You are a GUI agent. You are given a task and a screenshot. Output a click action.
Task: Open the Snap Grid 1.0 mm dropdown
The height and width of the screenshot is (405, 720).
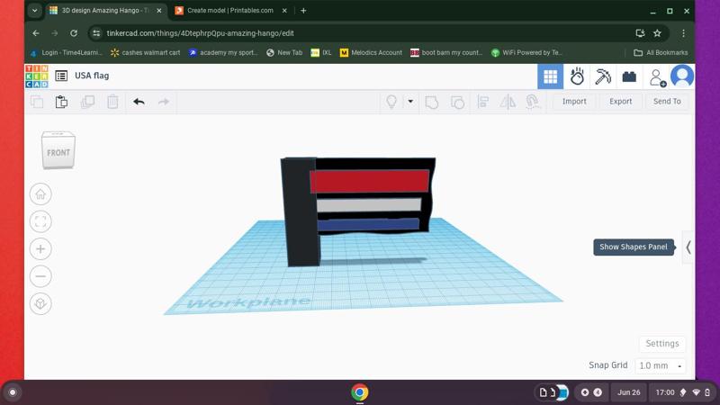coord(660,366)
